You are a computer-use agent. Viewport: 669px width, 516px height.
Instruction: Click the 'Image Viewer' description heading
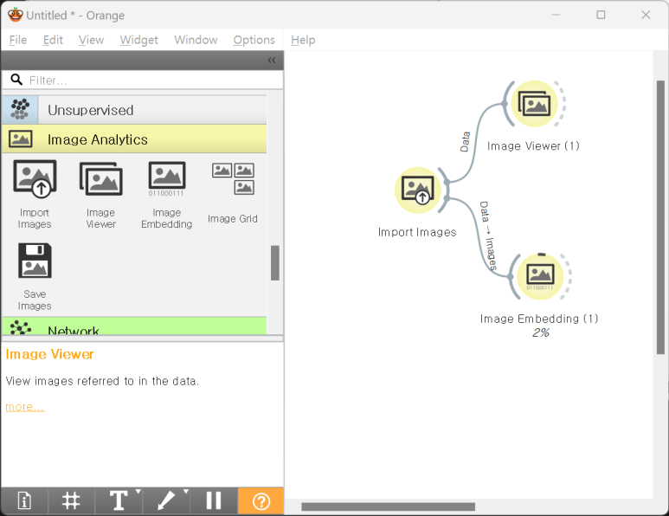(49, 354)
